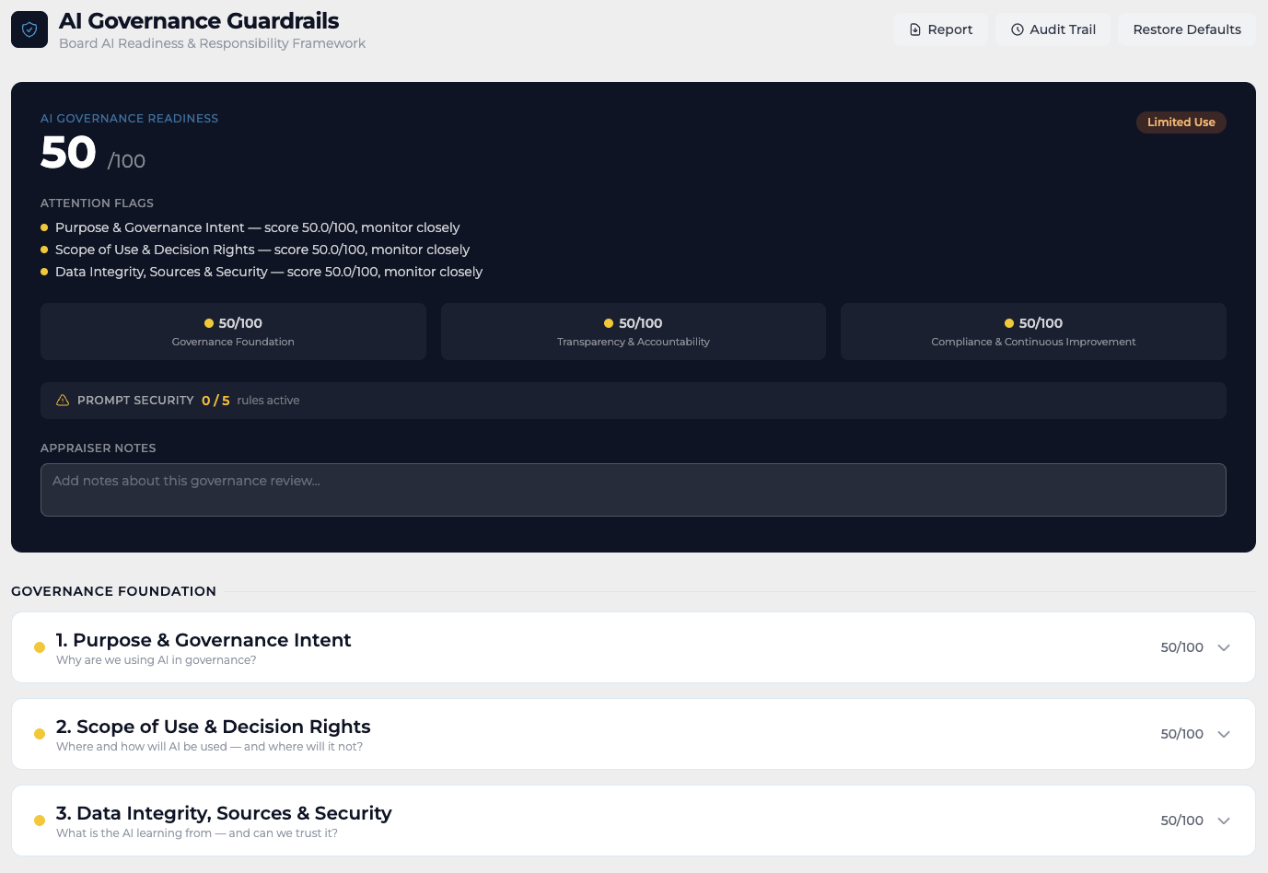
Task: Expand the Purpose & Governance Intent section
Action: (1224, 647)
